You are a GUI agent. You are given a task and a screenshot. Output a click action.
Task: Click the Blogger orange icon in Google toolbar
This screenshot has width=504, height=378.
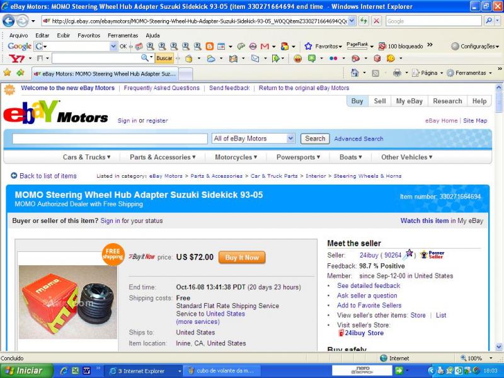tap(210, 46)
